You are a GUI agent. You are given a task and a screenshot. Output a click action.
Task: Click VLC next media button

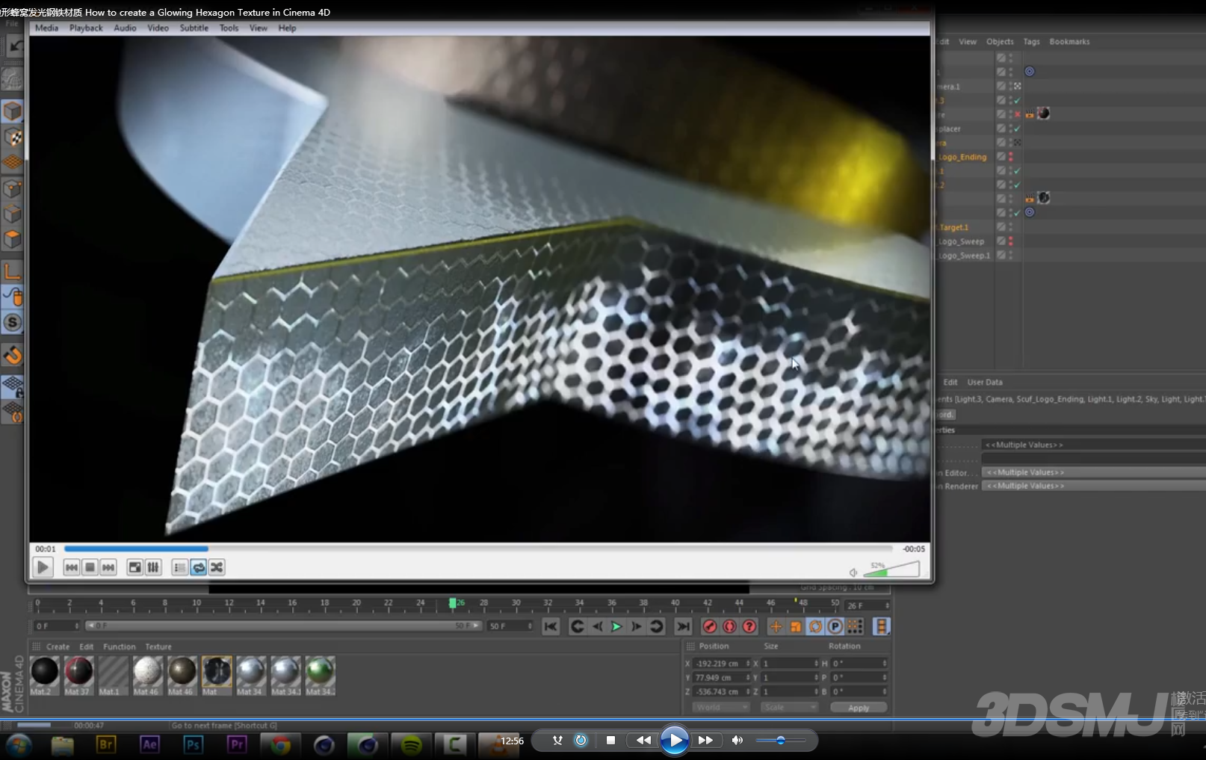click(x=108, y=568)
